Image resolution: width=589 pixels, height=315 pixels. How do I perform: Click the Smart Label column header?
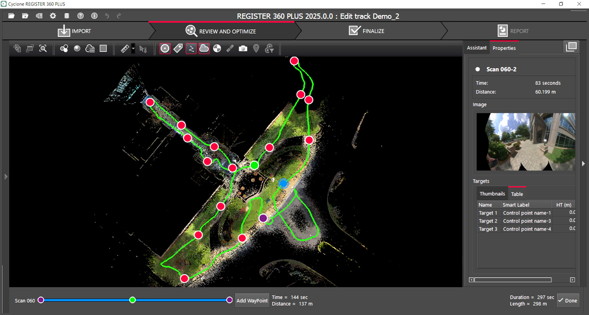(527, 205)
